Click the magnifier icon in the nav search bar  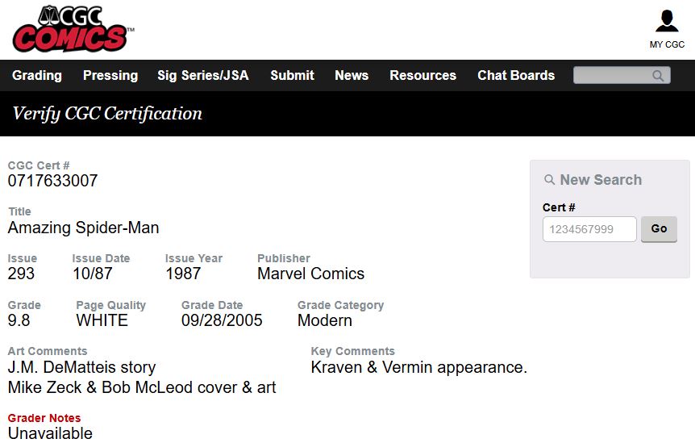(x=658, y=76)
